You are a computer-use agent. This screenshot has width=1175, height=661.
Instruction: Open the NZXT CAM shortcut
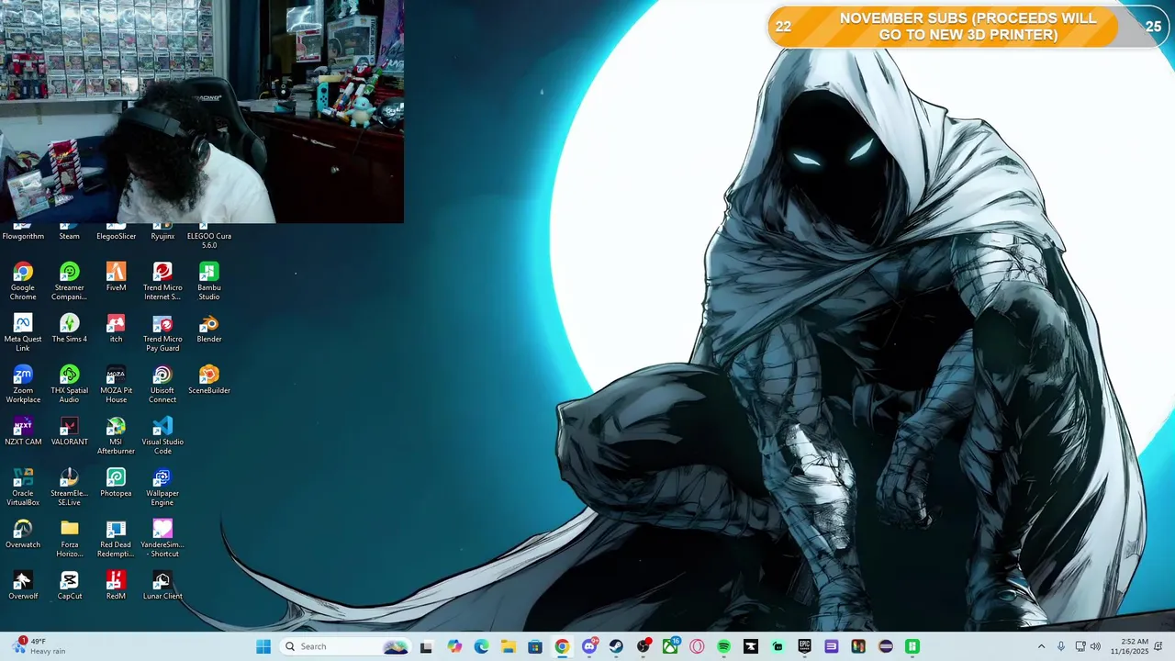(23, 431)
